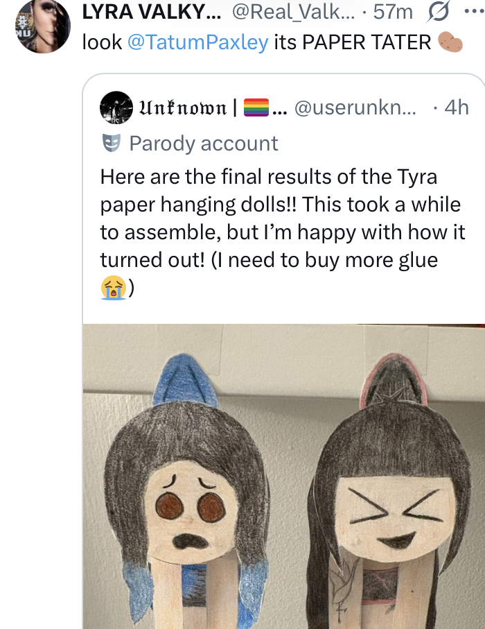Click the 57m tweet timestamp
Image resolution: width=485 pixels, height=629 pixels.
pyautogui.click(x=393, y=12)
